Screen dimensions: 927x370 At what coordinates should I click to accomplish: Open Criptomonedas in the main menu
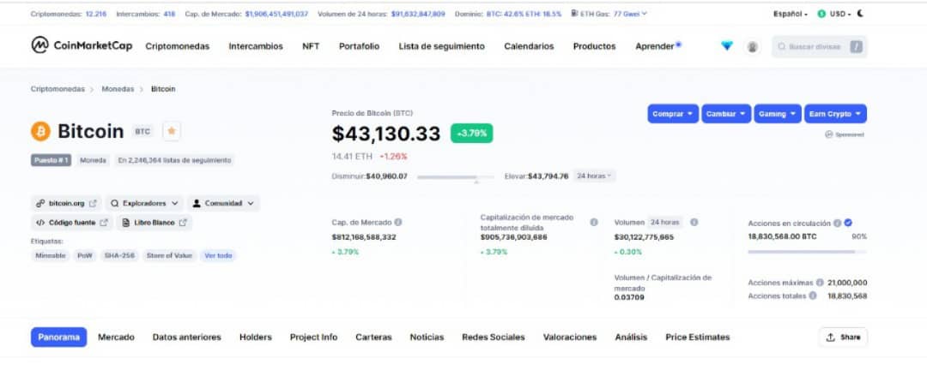point(178,46)
